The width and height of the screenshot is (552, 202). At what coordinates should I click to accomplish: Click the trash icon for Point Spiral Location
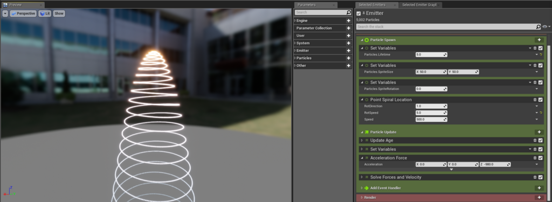(x=535, y=100)
